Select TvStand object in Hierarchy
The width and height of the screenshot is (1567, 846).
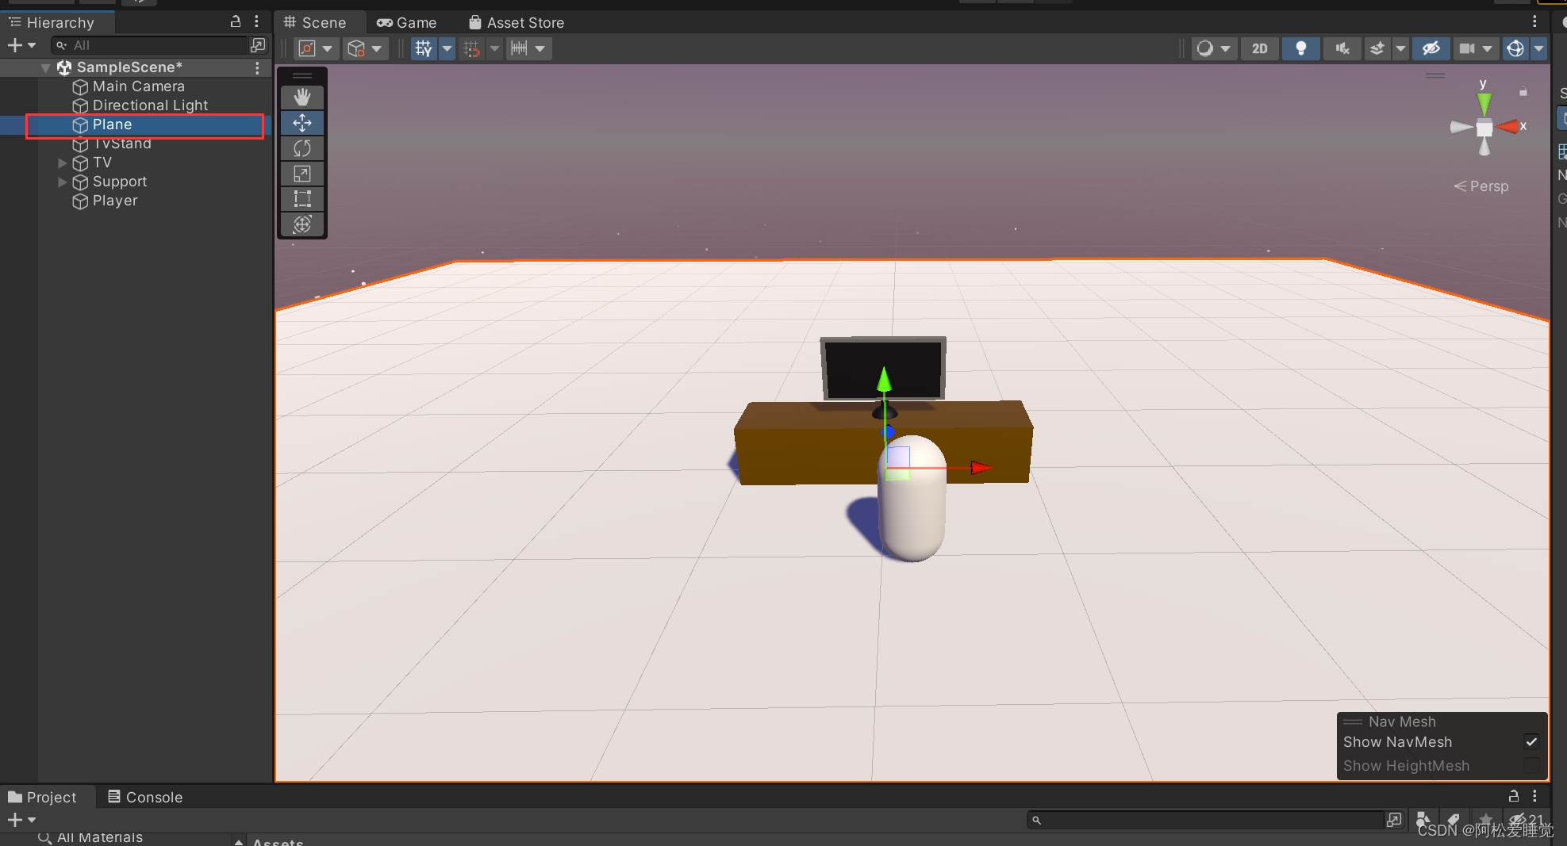click(121, 144)
